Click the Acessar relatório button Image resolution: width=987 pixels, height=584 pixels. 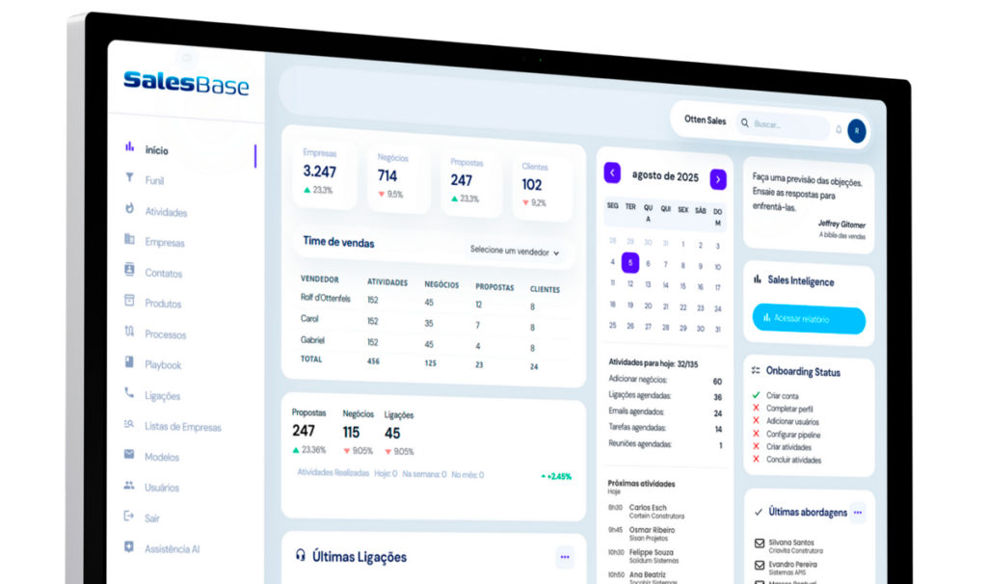point(808,318)
